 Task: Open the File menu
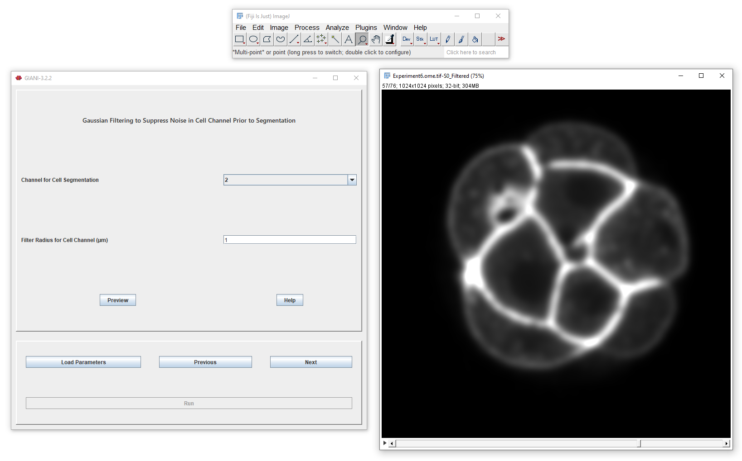241,28
